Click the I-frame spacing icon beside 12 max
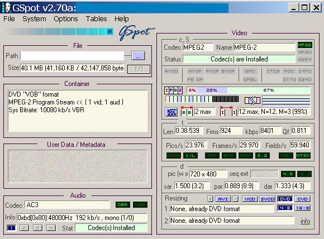324x239 pixels. [228, 111]
